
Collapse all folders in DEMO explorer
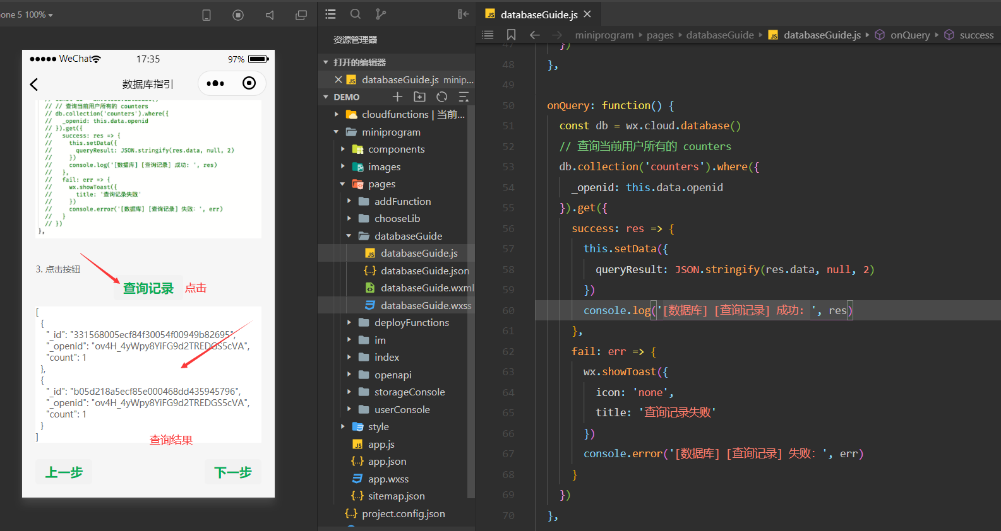[464, 96]
